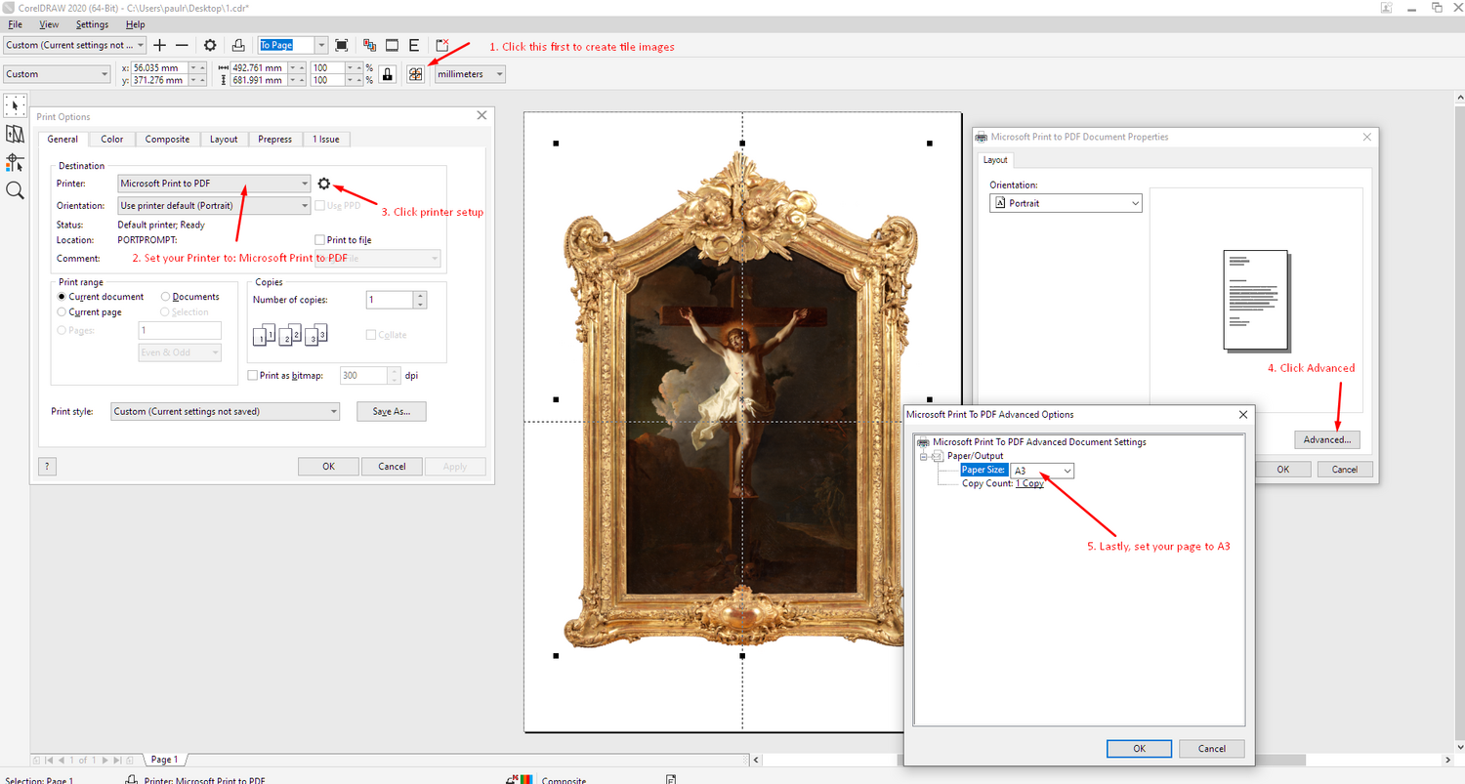Select Current document radio button
This screenshot has width=1465, height=784.
[63, 297]
